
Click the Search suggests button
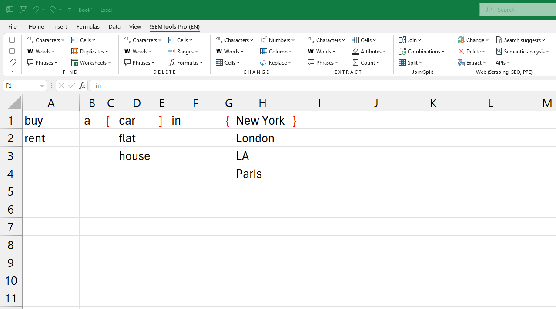point(520,40)
